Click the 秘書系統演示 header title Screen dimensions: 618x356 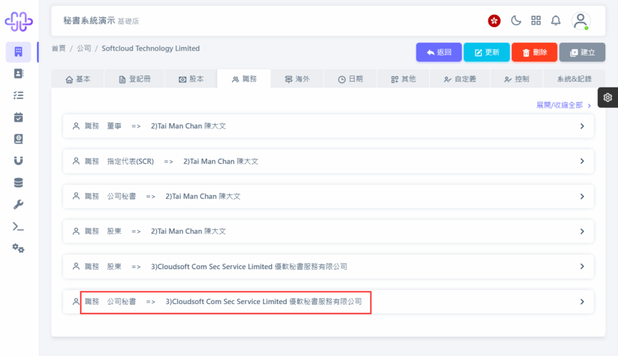pyautogui.click(x=89, y=21)
